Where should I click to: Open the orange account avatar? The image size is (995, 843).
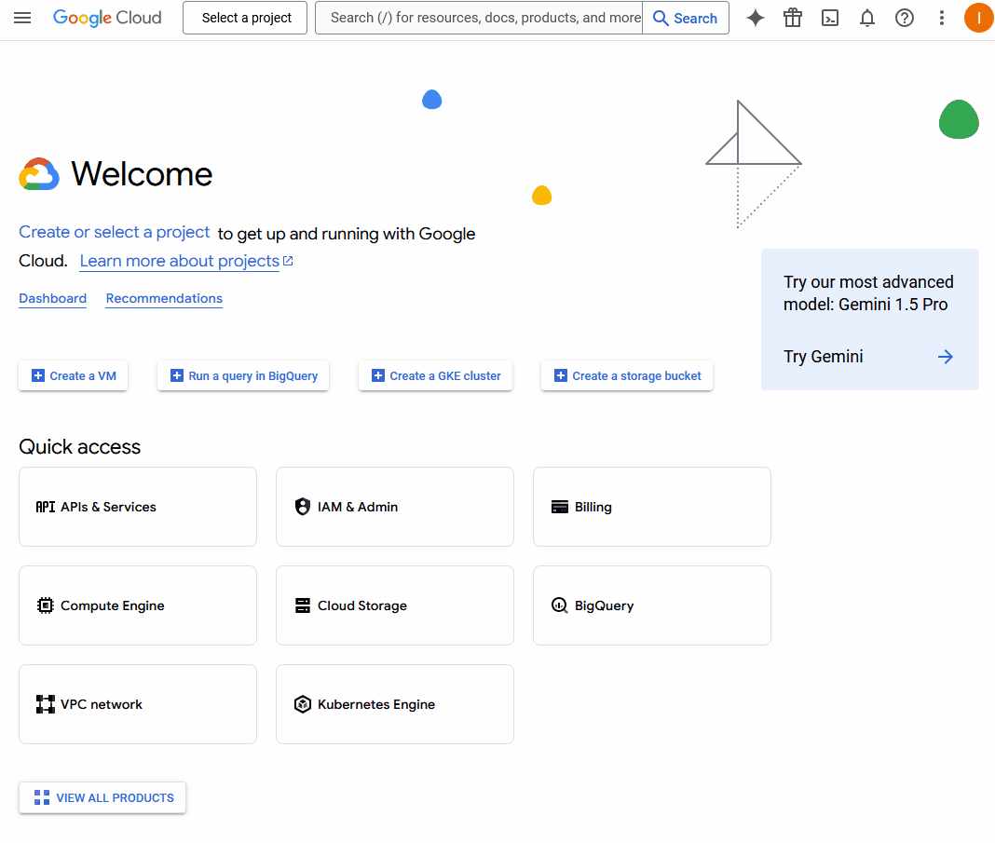978,18
